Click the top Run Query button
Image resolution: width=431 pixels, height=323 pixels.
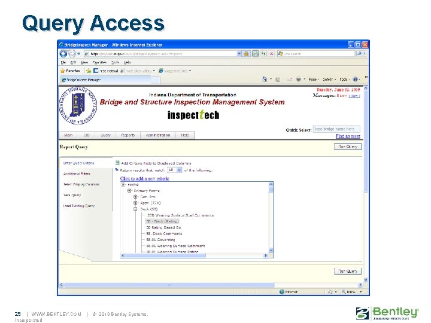point(348,147)
